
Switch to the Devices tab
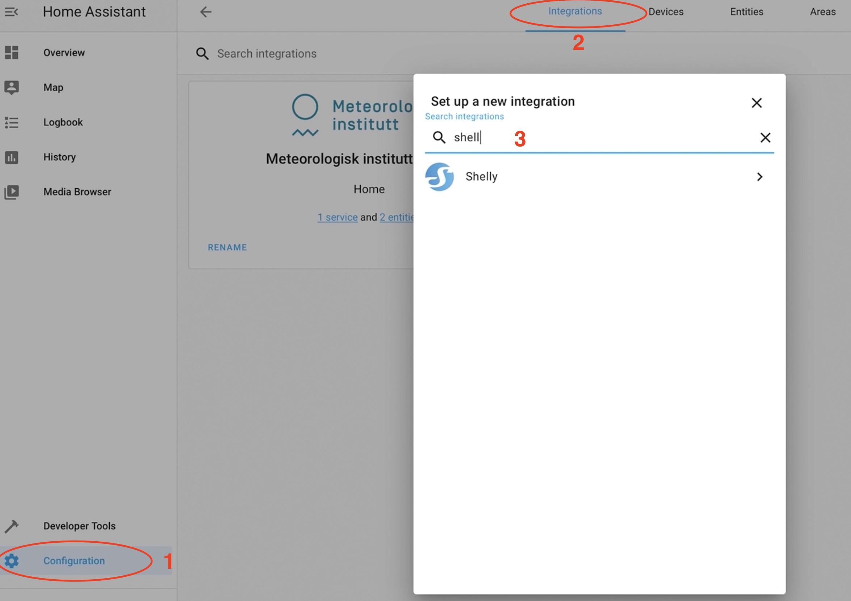coord(666,12)
